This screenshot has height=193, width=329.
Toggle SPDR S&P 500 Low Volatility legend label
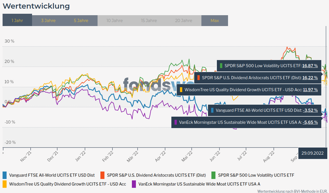pos(256,175)
